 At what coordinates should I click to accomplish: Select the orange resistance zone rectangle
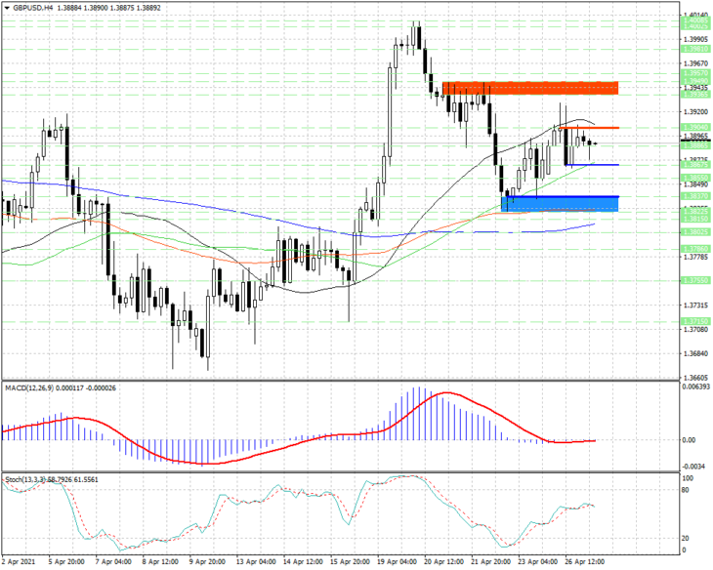pos(530,88)
